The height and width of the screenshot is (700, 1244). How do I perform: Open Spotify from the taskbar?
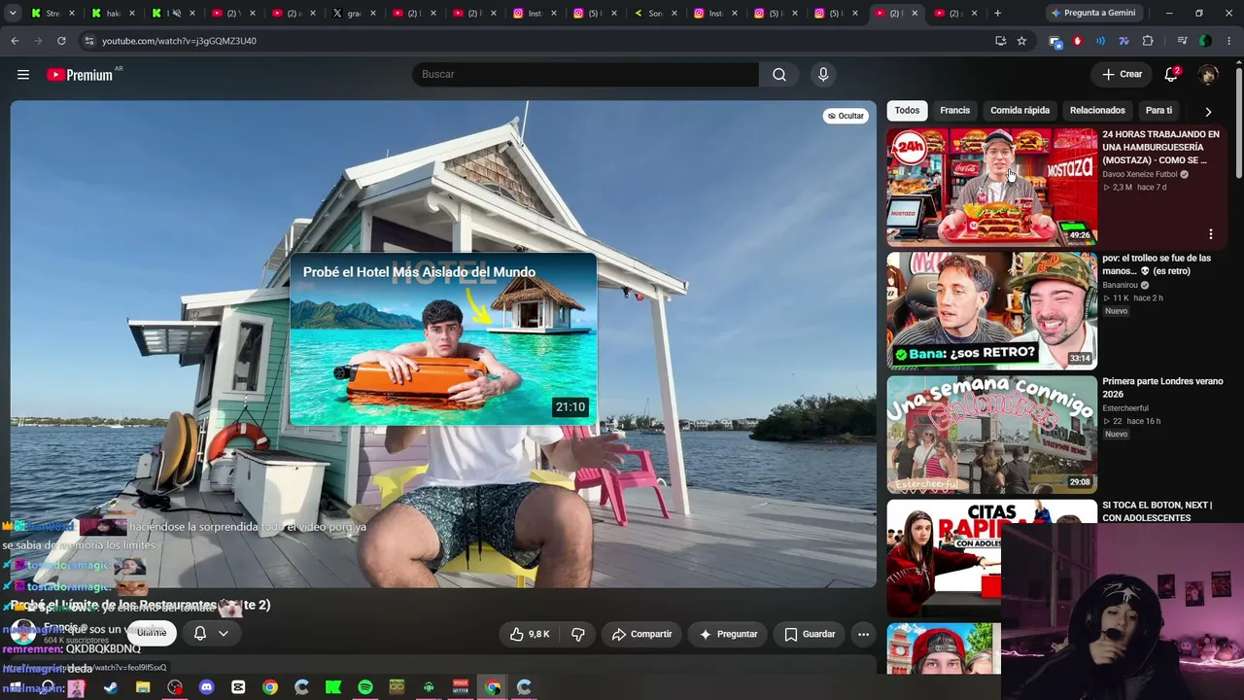pyautogui.click(x=365, y=687)
